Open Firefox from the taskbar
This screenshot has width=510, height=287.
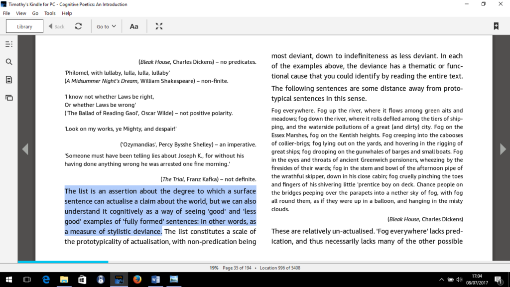pyautogui.click(x=137, y=280)
